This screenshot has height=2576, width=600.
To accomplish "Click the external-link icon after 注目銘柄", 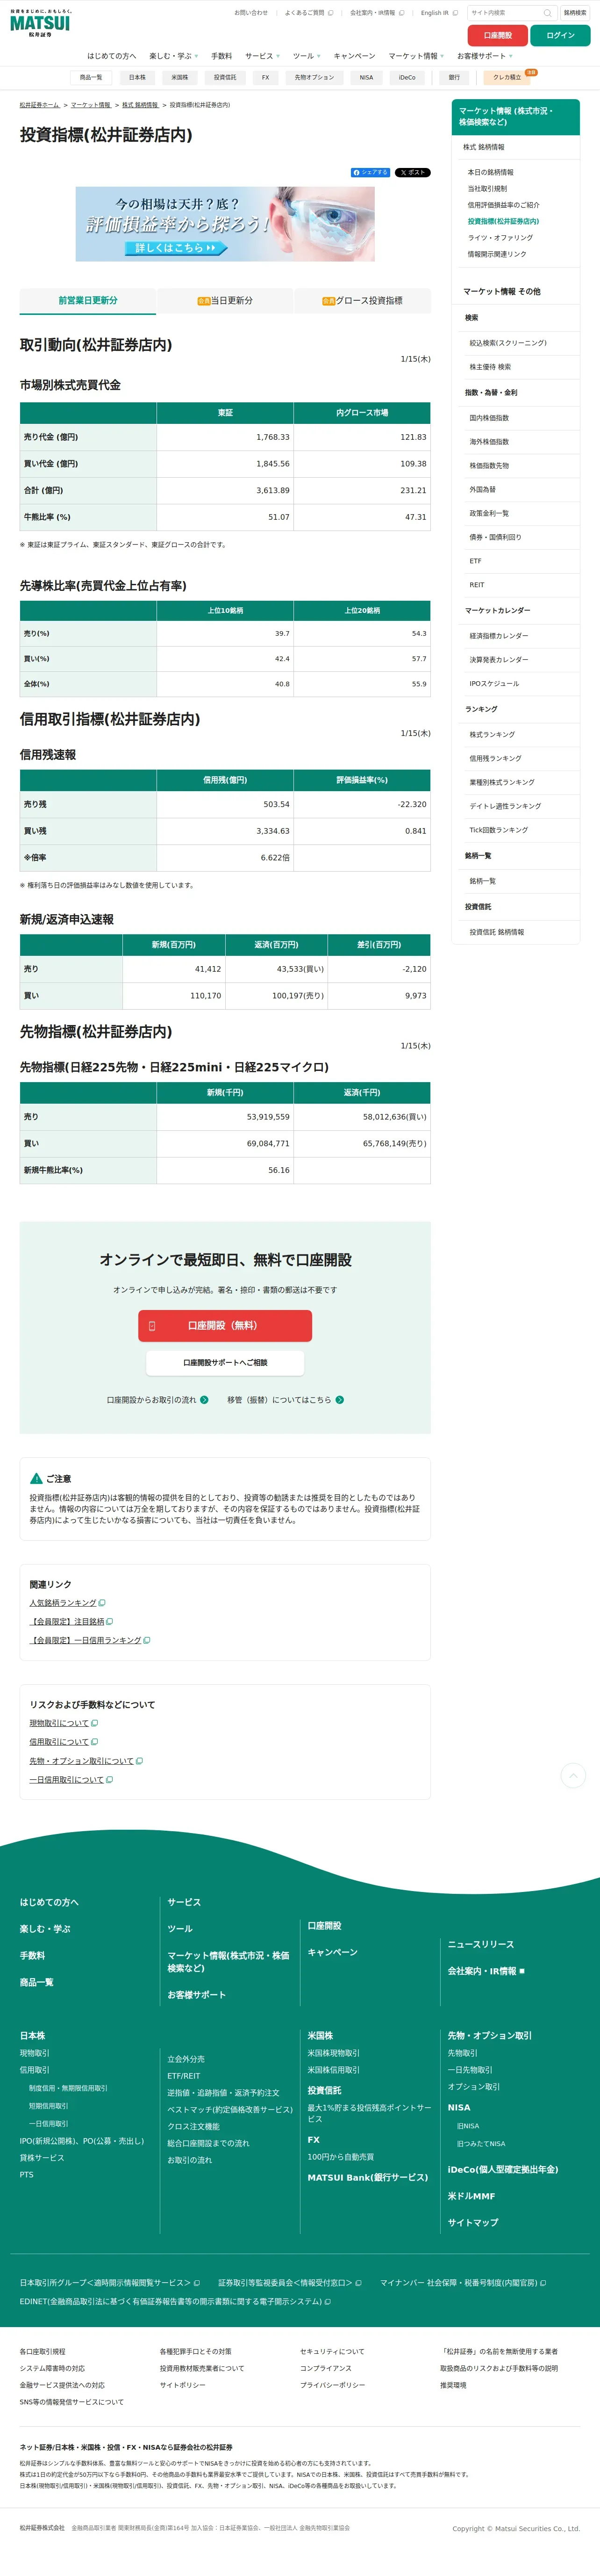I will (x=109, y=1622).
